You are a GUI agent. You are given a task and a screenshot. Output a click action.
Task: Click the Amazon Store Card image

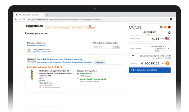31,60
